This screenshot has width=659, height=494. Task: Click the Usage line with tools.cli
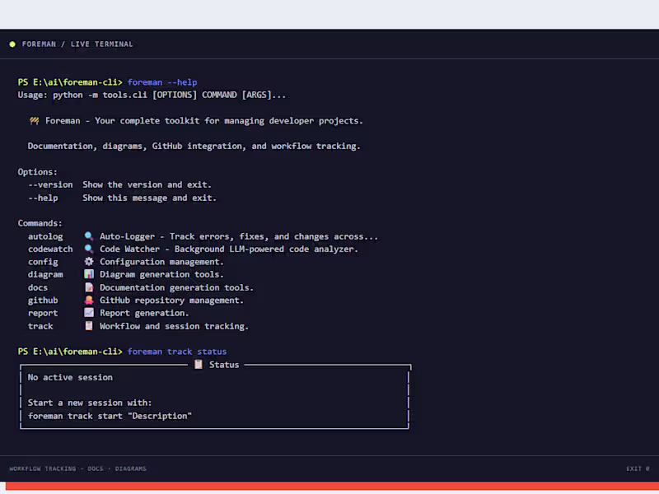(x=152, y=95)
